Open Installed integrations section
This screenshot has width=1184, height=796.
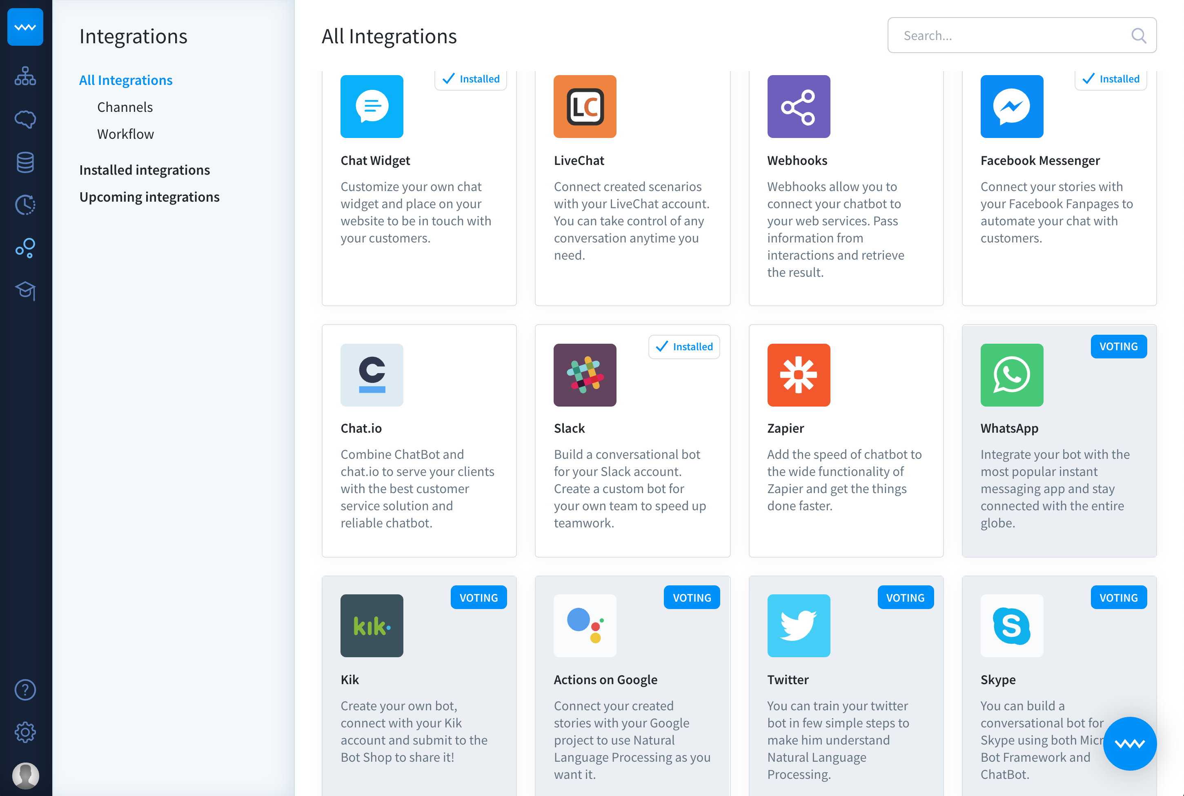pyautogui.click(x=144, y=170)
